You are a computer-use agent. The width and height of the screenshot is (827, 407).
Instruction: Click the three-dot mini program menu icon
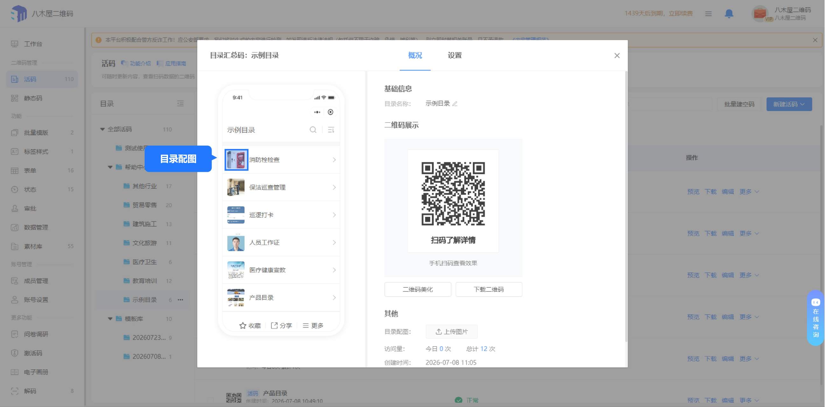point(317,112)
